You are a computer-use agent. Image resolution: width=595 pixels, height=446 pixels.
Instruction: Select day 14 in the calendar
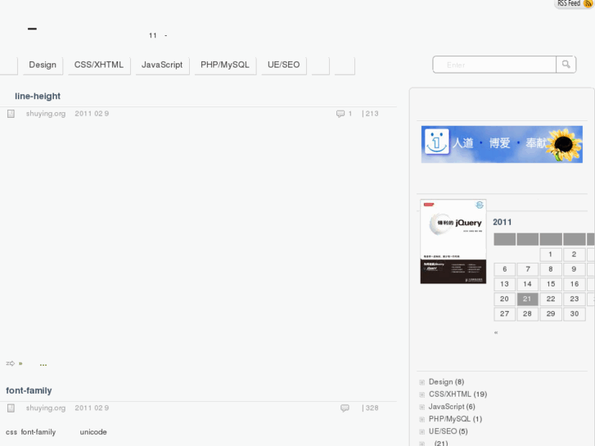coord(527,284)
